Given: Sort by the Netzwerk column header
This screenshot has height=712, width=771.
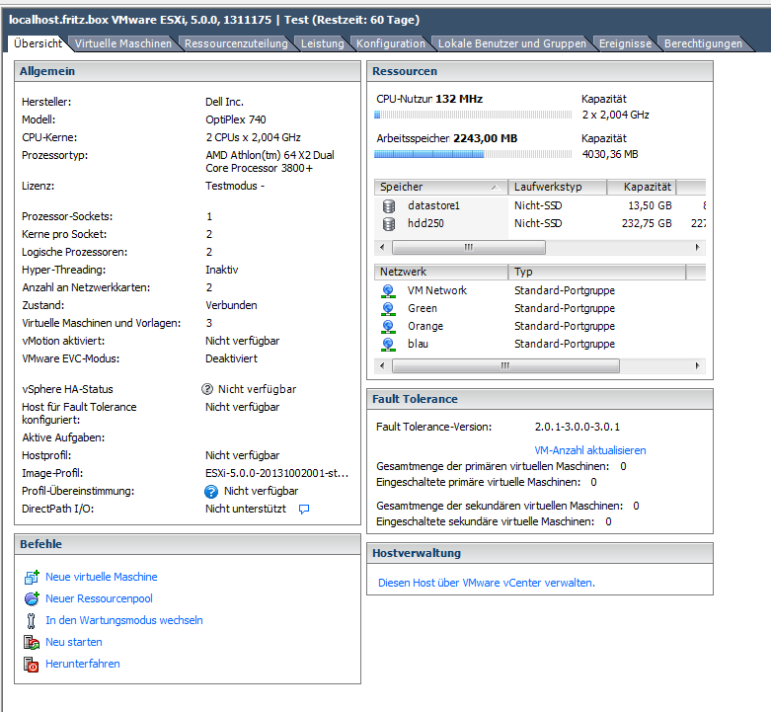Looking at the screenshot, I should [440, 272].
